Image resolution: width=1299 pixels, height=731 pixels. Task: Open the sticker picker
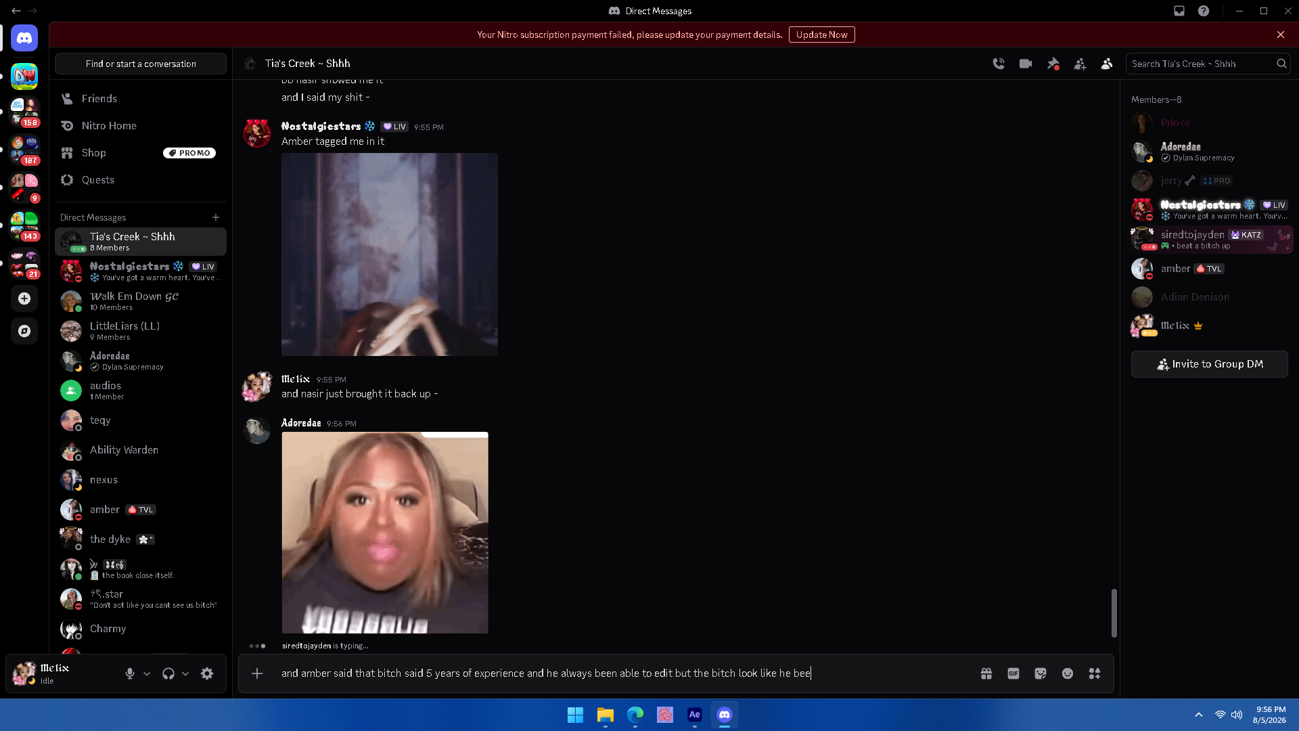click(x=1041, y=673)
